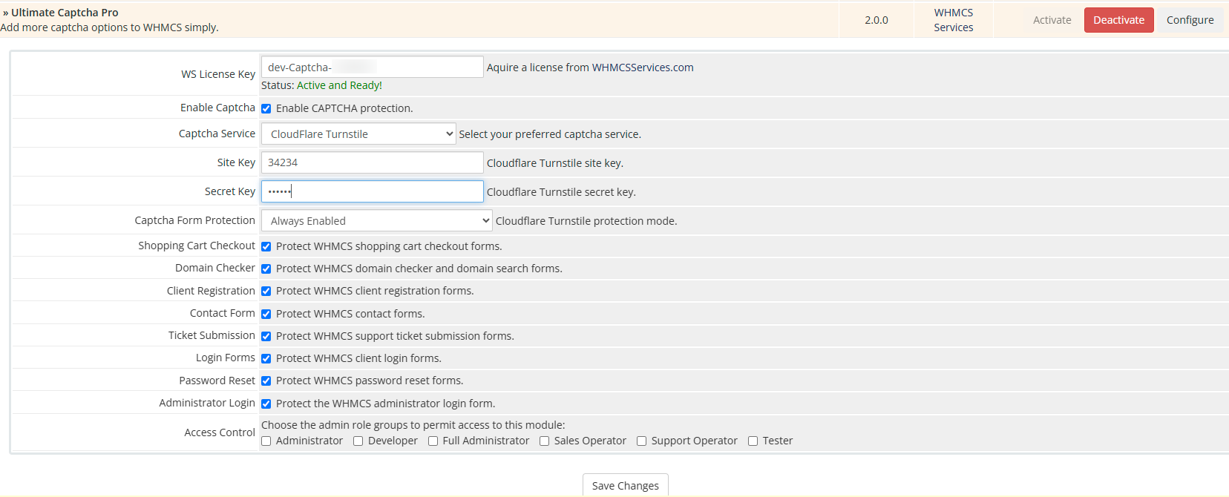Click 'Cloudflare Turnstile site key.' hint text

(x=555, y=163)
